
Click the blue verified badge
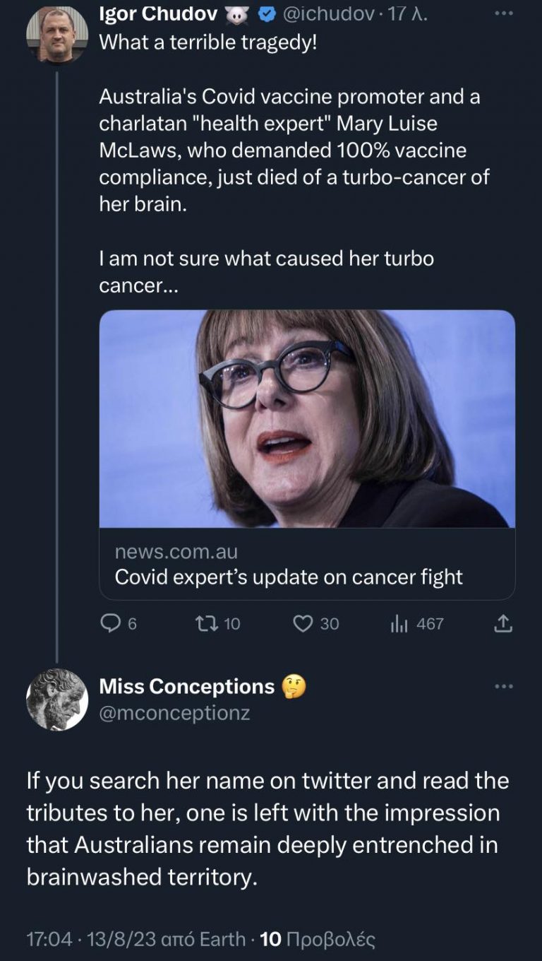pyautogui.click(x=268, y=13)
